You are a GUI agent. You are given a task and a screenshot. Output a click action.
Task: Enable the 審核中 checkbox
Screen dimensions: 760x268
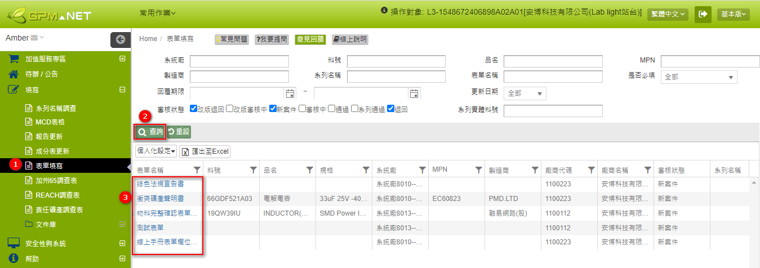[302, 109]
